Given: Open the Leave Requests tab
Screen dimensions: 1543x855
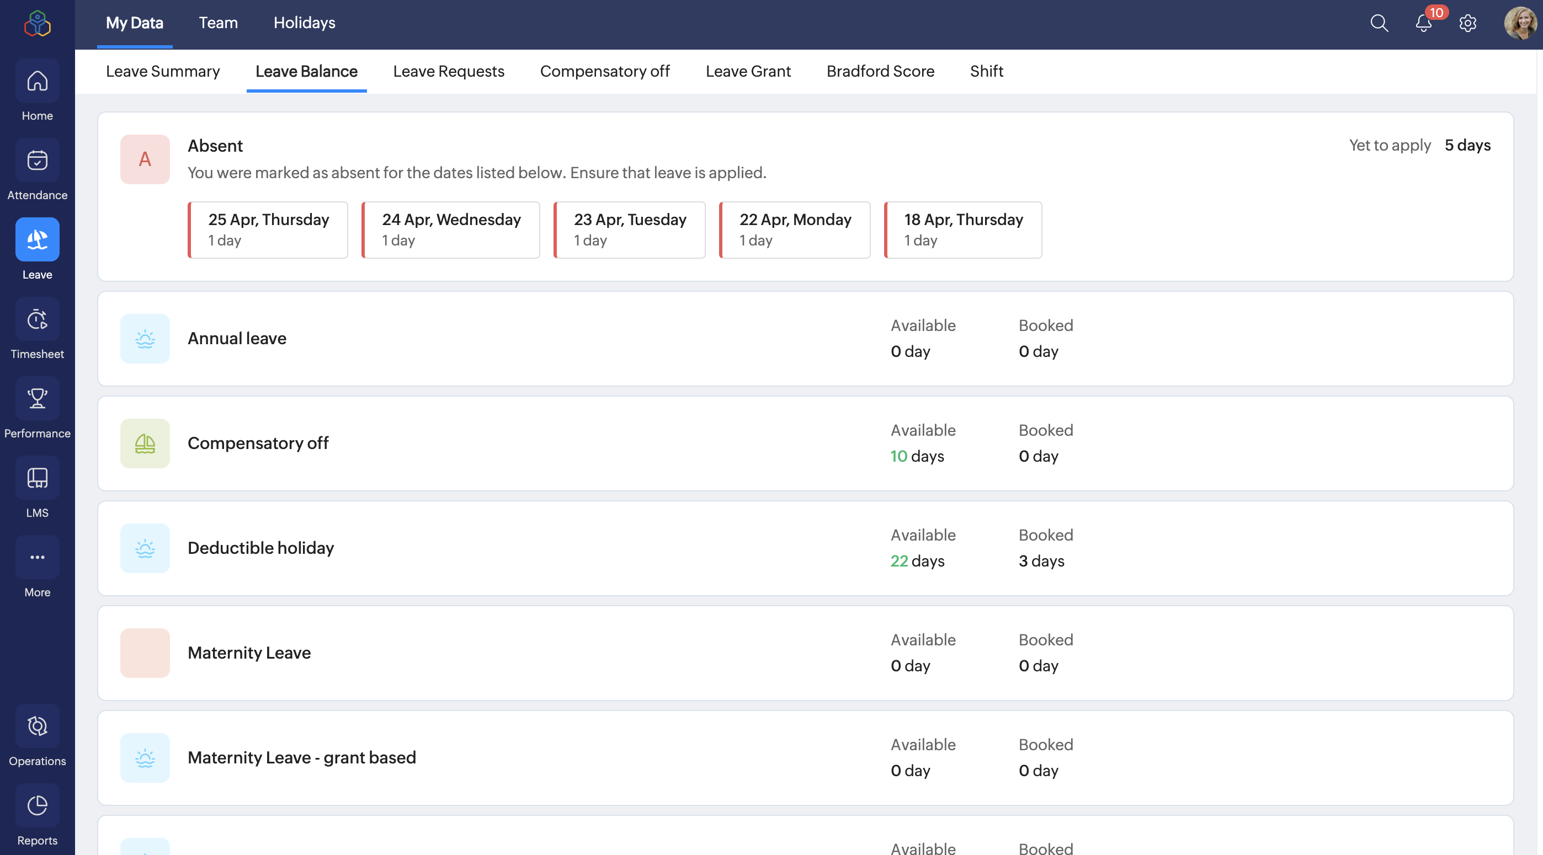Looking at the screenshot, I should pyautogui.click(x=449, y=71).
